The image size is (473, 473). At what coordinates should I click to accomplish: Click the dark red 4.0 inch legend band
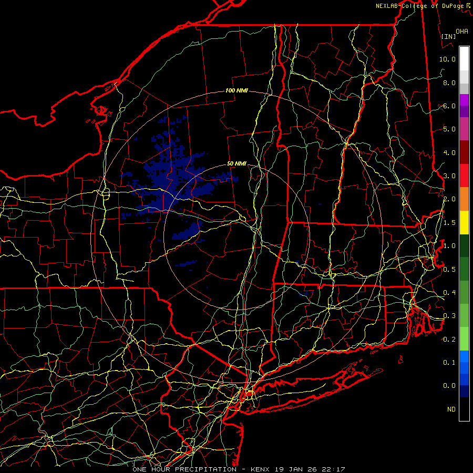(464, 152)
